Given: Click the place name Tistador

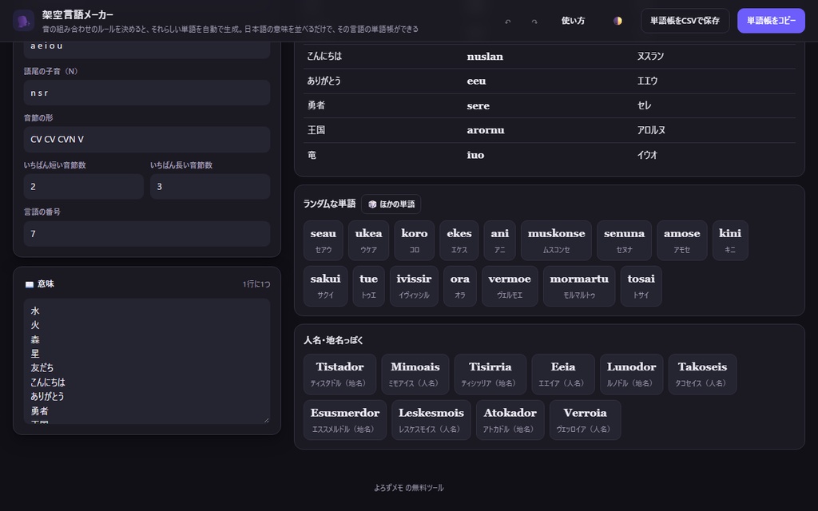Looking at the screenshot, I should (340, 374).
